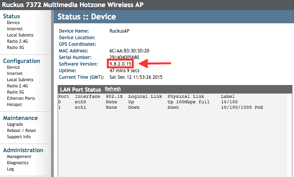Configure Radio 5G settings
The height and width of the screenshot is (177, 294).
pos(16,92)
